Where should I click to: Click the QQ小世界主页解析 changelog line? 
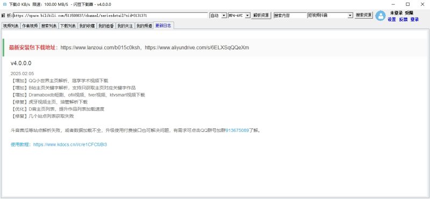click(59, 81)
